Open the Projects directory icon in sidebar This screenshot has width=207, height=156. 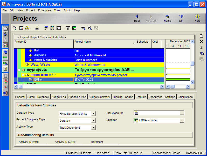click(x=5, y=28)
